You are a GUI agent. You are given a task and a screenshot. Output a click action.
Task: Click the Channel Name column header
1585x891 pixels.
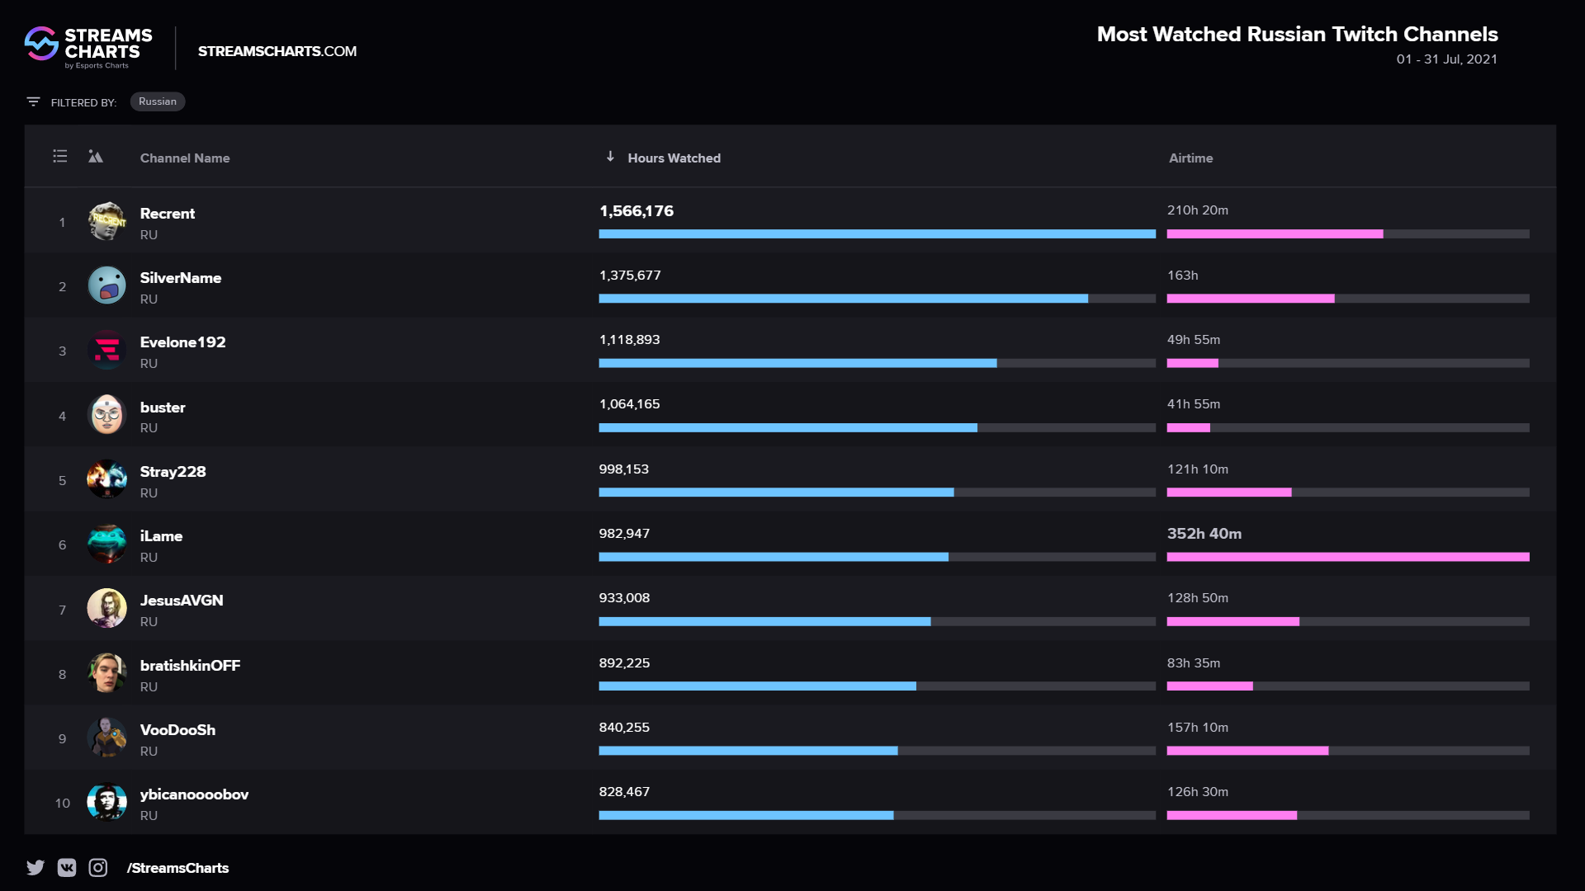click(185, 158)
